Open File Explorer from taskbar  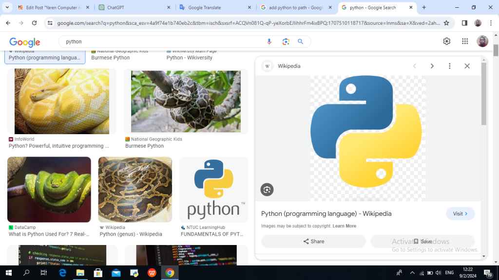tap(80, 273)
